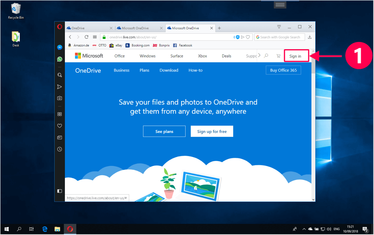374x235 pixels.
Task: Click the Microsoft site search magnifier
Action: (266, 56)
